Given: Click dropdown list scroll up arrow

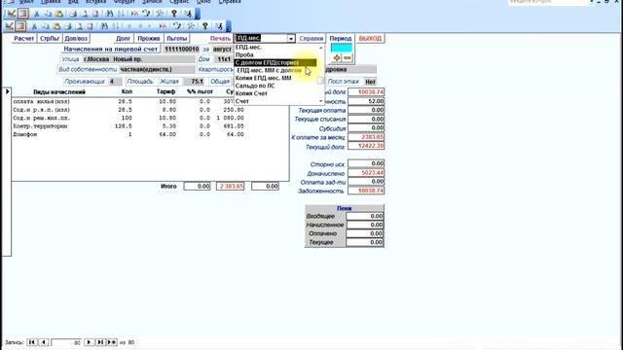Looking at the screenshot, I should click(x=320, y=48).
